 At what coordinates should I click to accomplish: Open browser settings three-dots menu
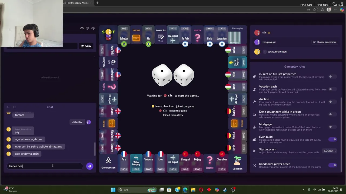tap(335, 10)
